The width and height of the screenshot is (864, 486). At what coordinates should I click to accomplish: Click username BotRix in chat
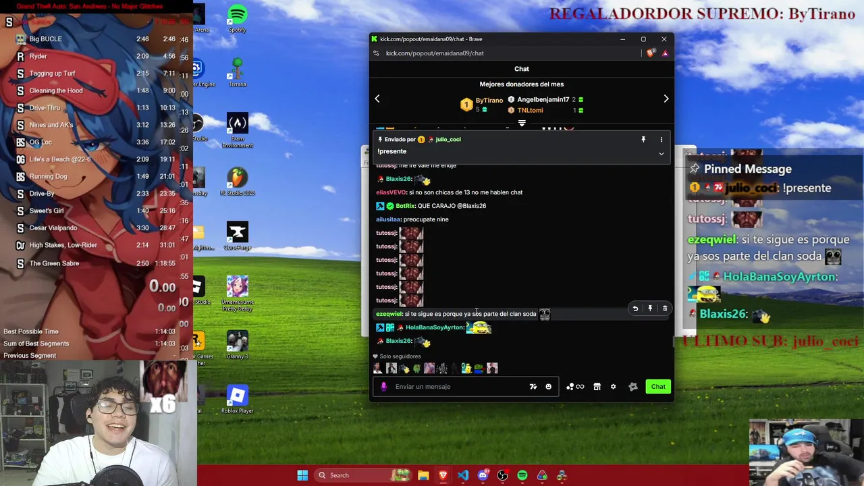point(405,206)
